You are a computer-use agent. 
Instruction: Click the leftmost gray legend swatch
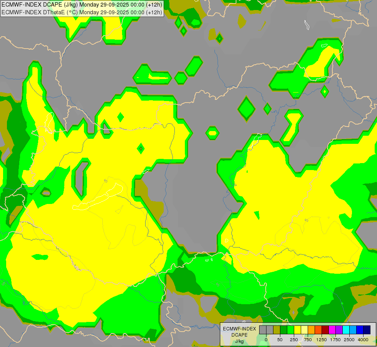pos(263,330)
